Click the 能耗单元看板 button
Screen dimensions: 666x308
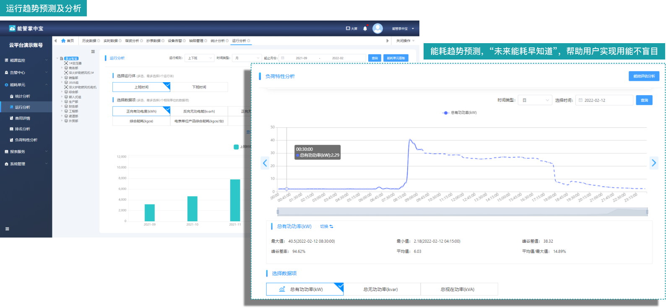396,58
